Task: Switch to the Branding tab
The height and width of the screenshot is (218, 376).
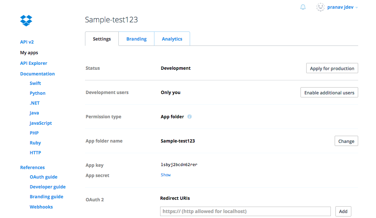Action: click(136, 39)
